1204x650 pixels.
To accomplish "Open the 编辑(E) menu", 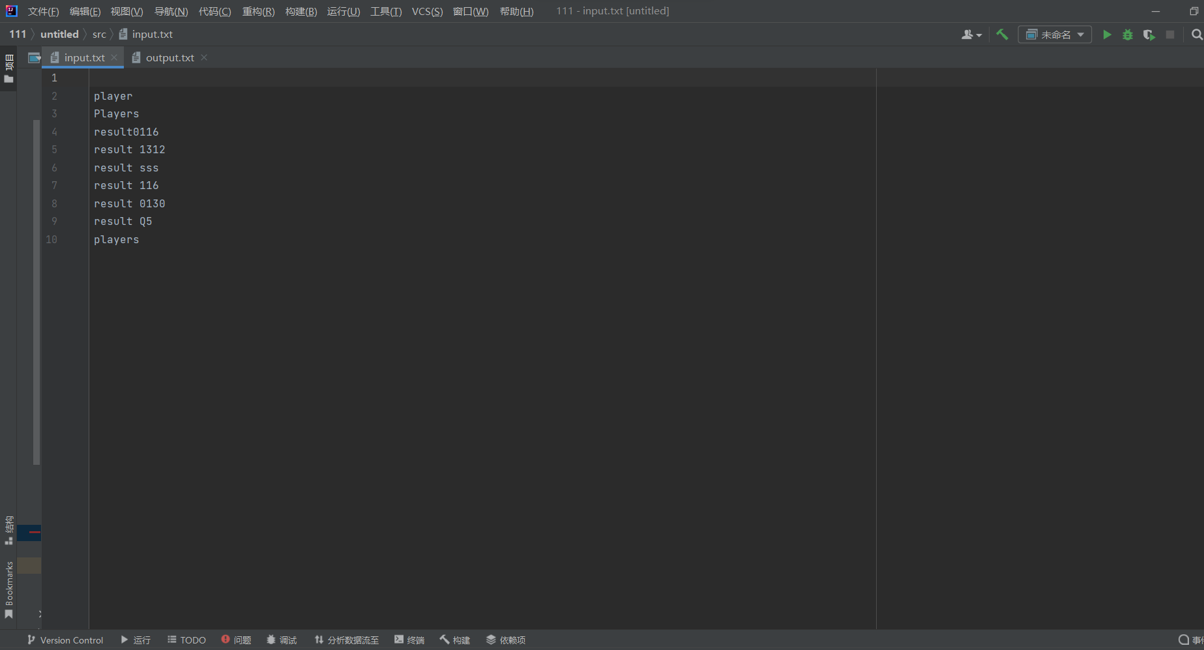I will (x=85, y=11).
